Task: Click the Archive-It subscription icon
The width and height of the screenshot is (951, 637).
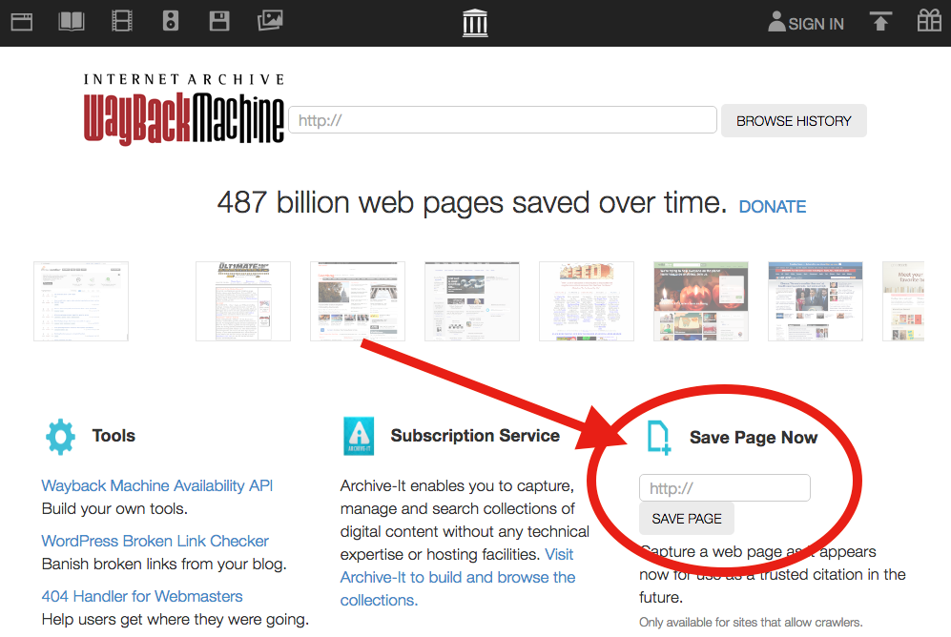Action: (359, 437)
